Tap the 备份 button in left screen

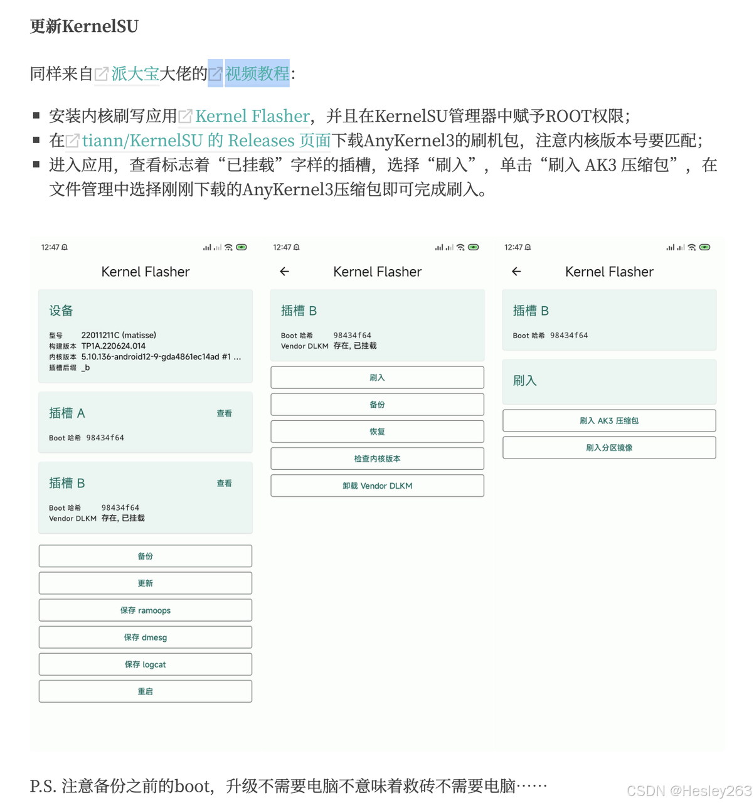point(146,556)
